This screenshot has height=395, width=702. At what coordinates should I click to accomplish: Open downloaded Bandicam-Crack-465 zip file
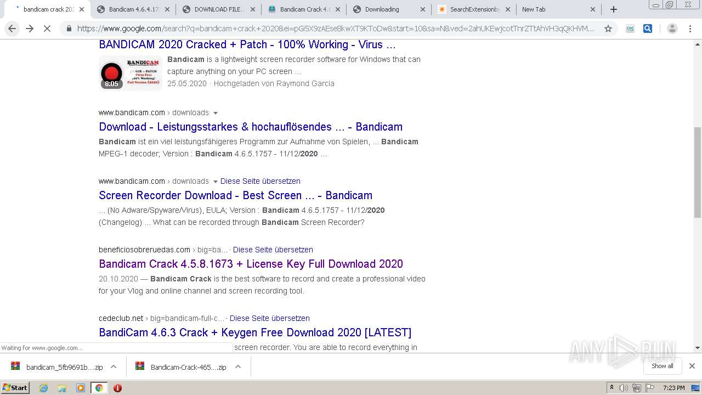click(181, 367)
